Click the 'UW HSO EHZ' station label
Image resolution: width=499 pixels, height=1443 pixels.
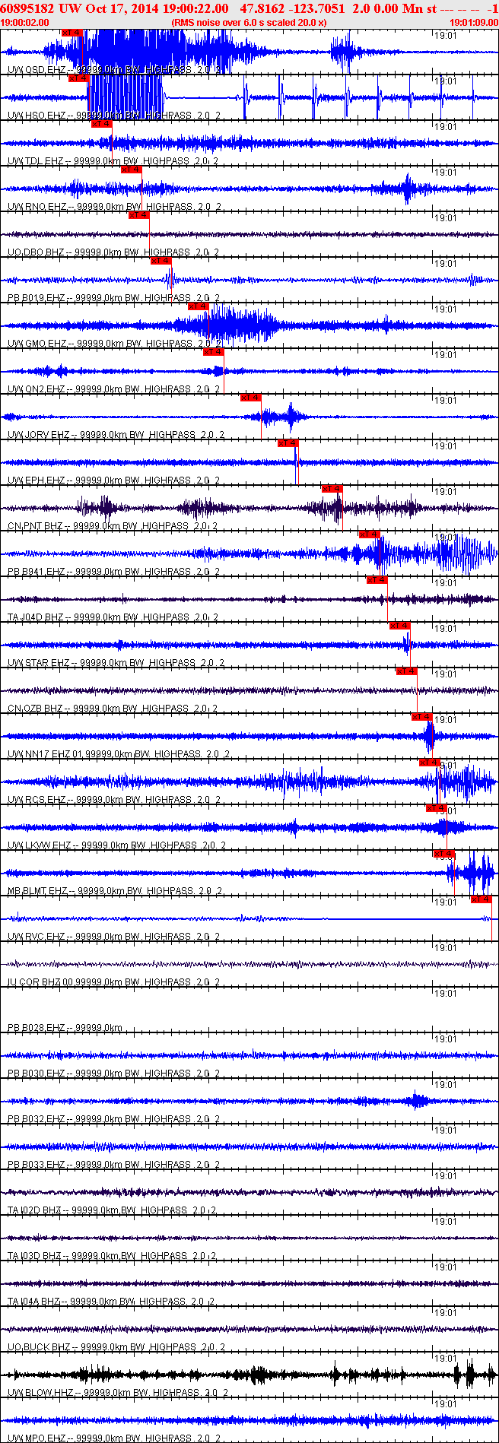[37, 116]
